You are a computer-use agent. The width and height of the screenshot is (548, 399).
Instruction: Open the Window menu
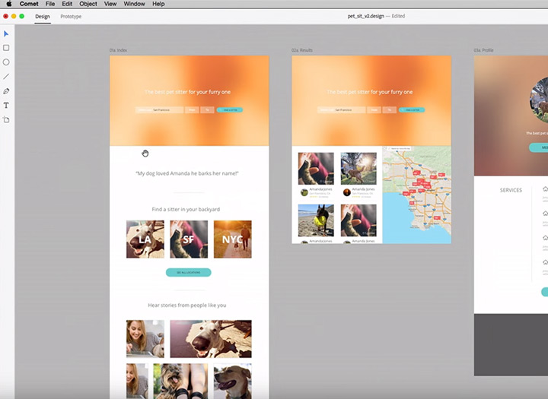tap(134, 4)
